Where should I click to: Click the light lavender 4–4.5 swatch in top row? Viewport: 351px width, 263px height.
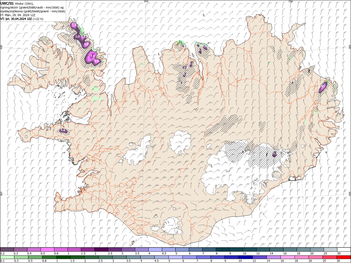click(155, 250)
